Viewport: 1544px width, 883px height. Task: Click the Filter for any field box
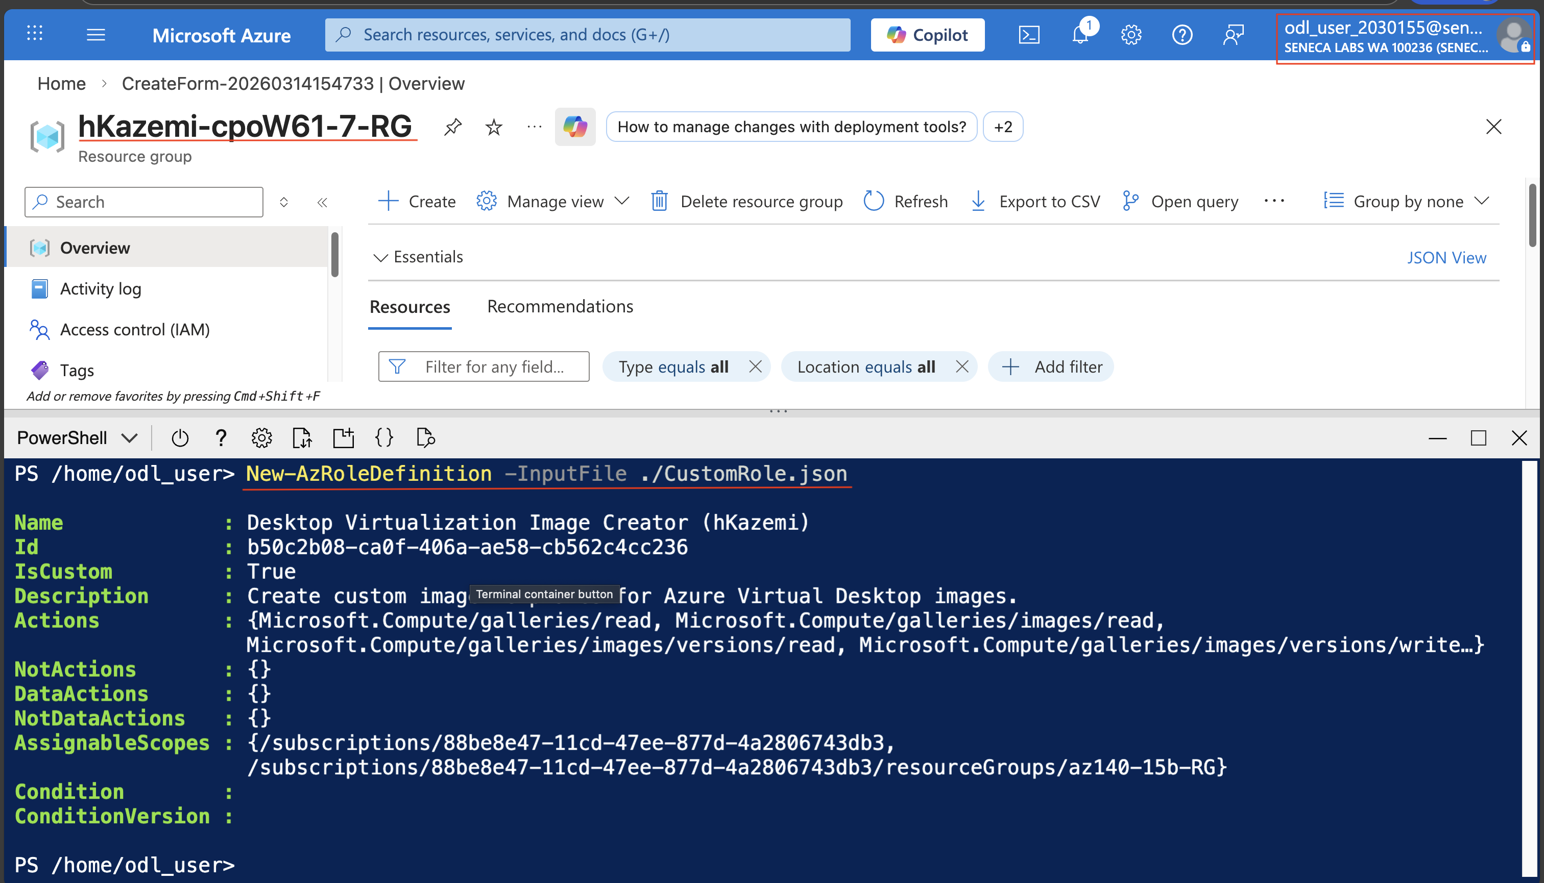[x=484, y=366]
